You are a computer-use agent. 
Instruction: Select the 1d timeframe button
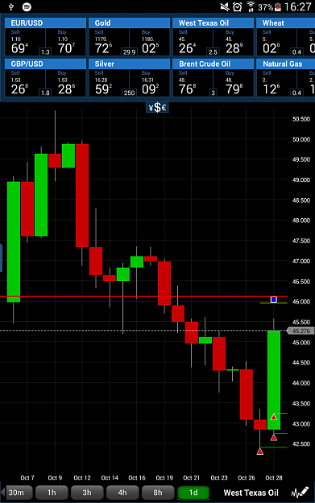(x=193, y=493)
